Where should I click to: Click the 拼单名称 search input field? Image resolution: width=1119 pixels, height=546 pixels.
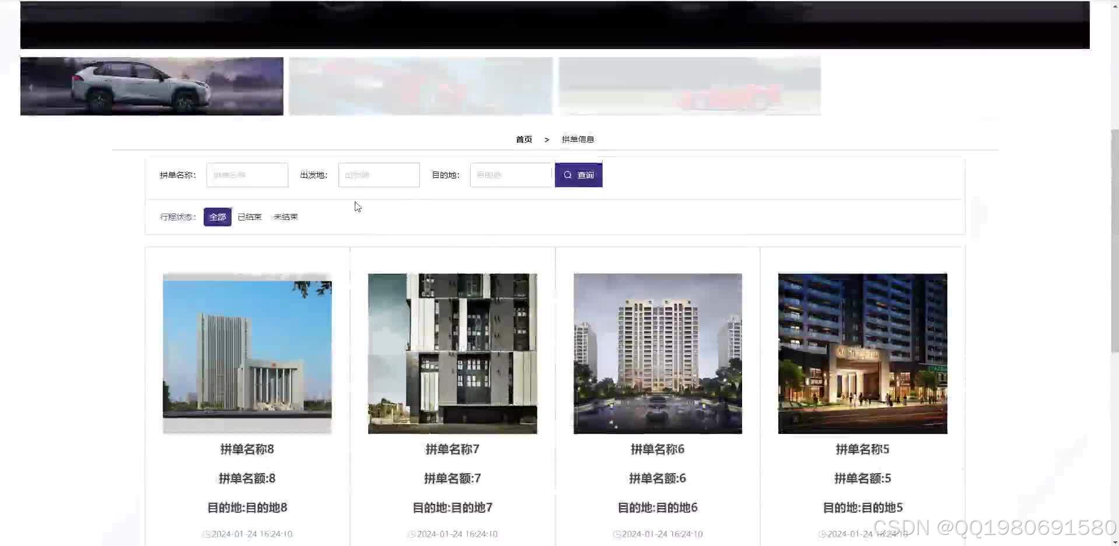247,174
